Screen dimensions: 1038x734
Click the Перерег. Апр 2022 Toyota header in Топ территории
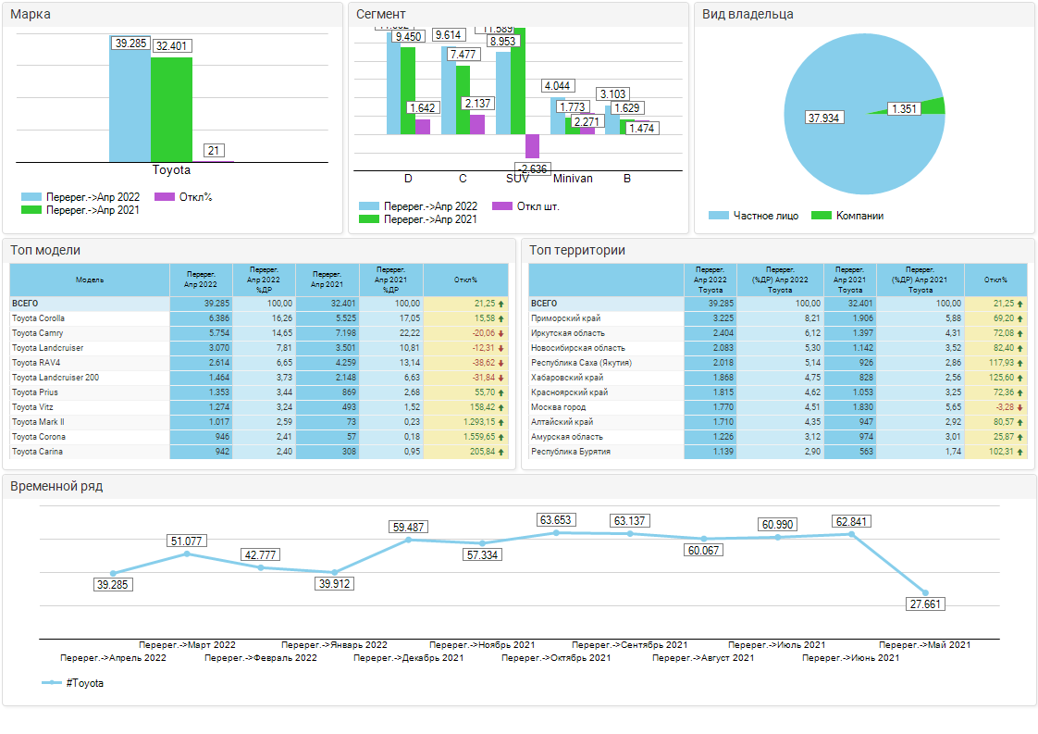click(x=710, y=280)
